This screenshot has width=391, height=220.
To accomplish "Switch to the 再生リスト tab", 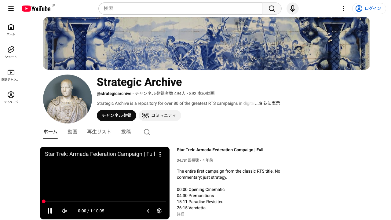I will pyautogui.click(x=99, y=132).
